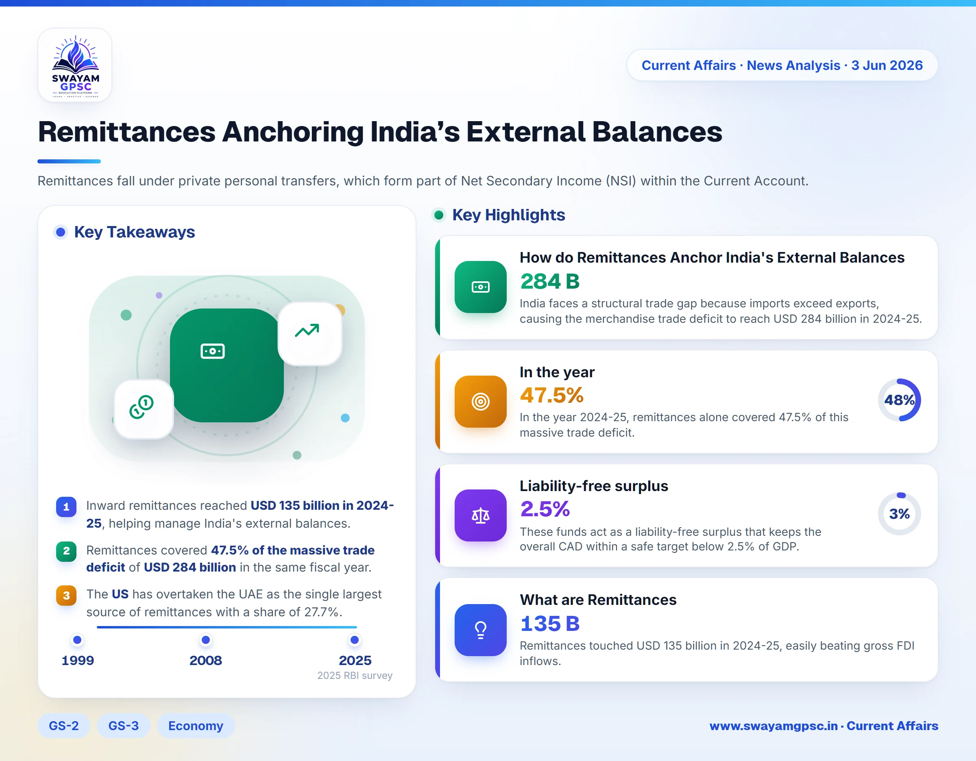Click the purple balance scale icon

tap(480, 516)
